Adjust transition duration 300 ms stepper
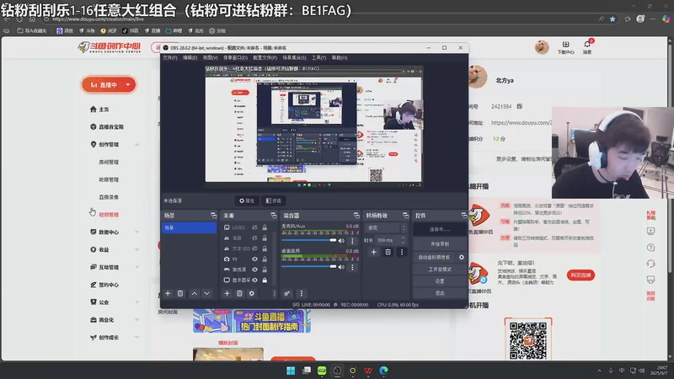The width and height of the screenshot is (674, 379). click(404, 240)
